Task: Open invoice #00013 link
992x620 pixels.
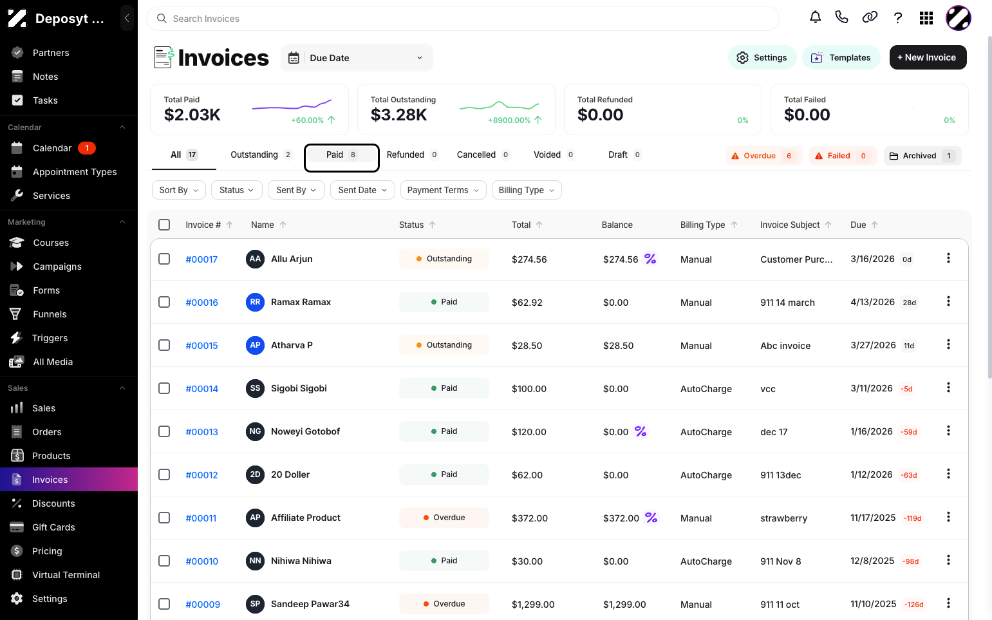Action: (x=201, y=432)
